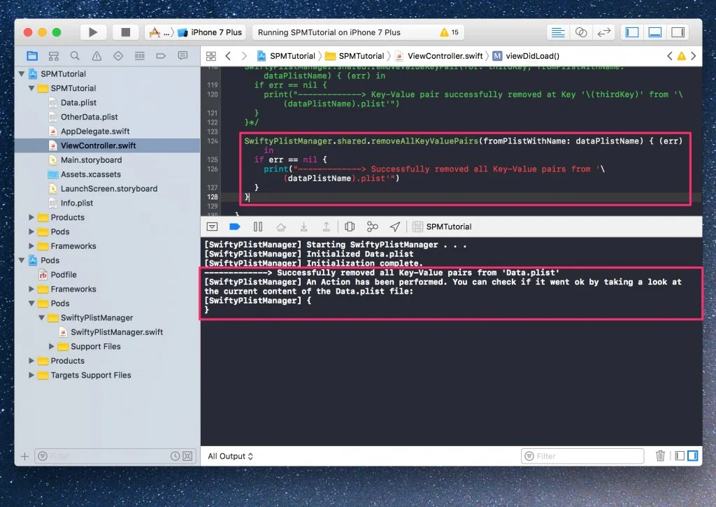The height and width of the screenshot is (507, 716).
Task: Simulate location arrow
Action: tap(395, 227)
